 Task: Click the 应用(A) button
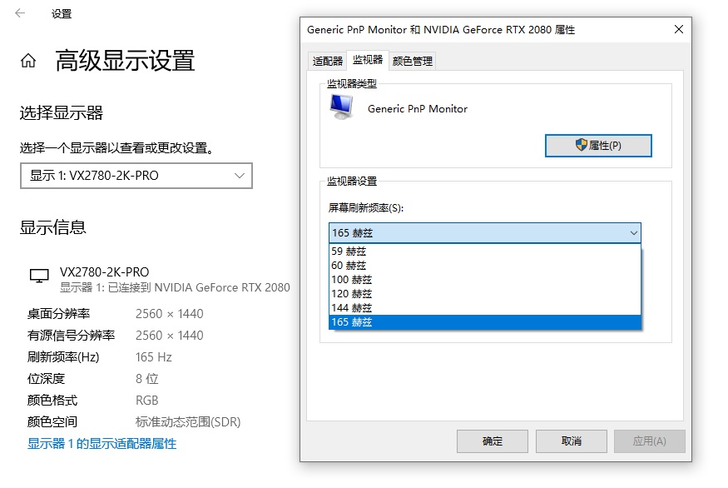point(650,441)
